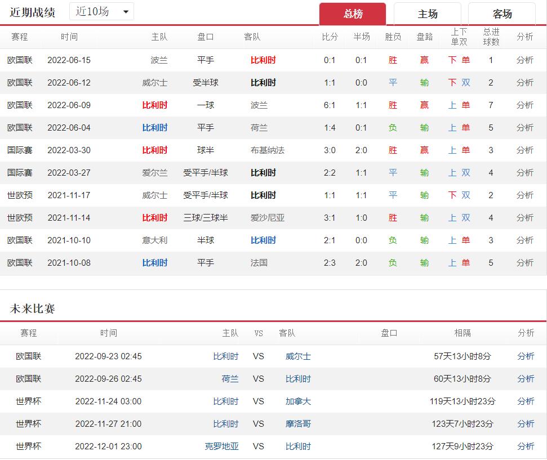Open 分析 for the 2022-06-09 match
This screenshot has height=460, width=547.
pos(524,105)
